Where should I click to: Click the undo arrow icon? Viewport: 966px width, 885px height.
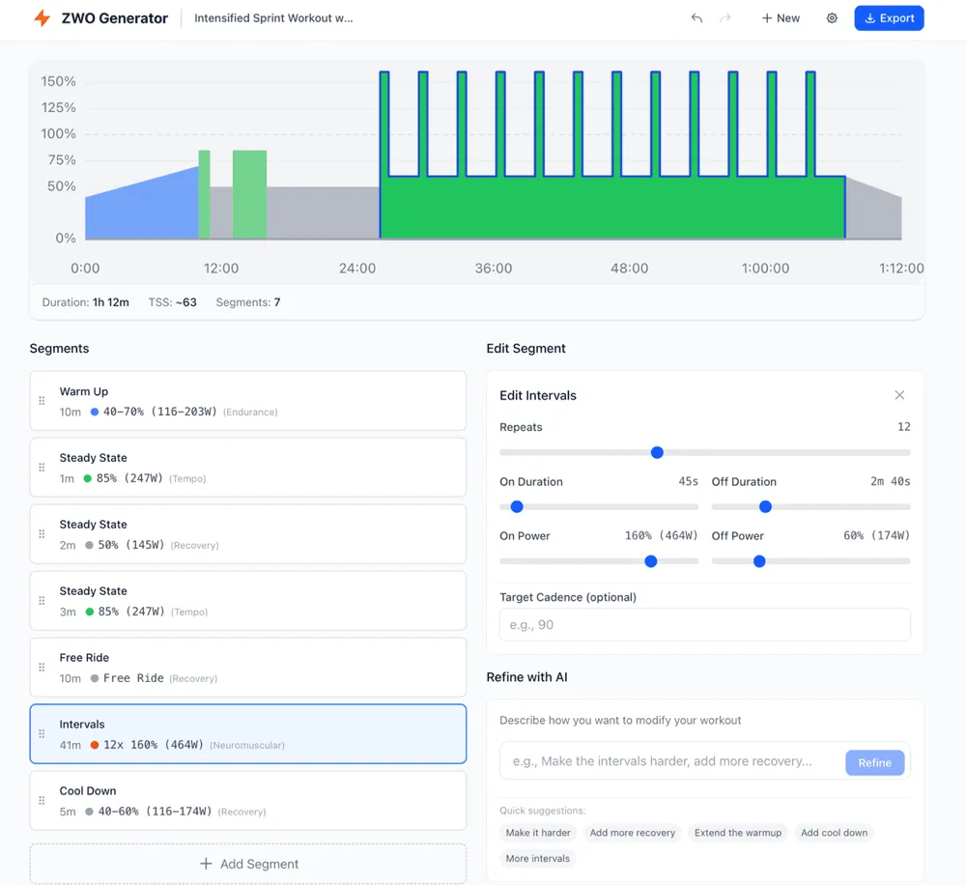[696, 17]
